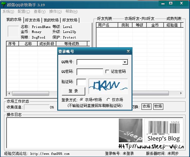The image size is (190, 157).
Task: Click the 收集信息 progress bar
Action: [x=37, y=107]
